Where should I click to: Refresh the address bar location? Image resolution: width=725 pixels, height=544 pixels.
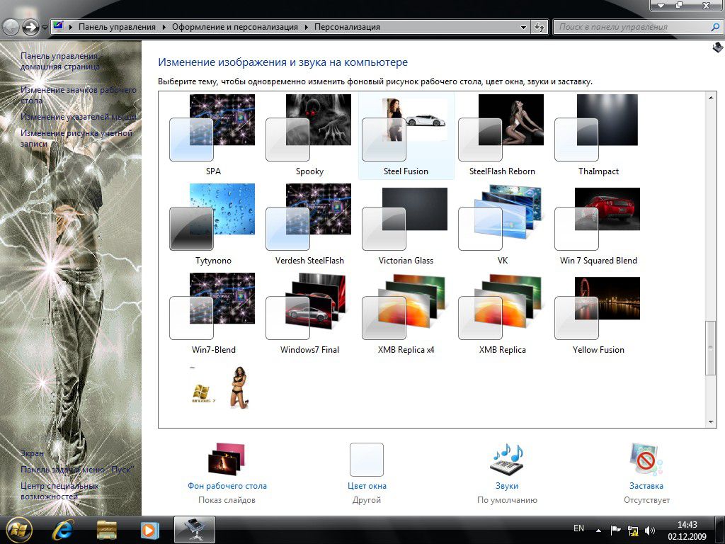[x=539, y=28]
